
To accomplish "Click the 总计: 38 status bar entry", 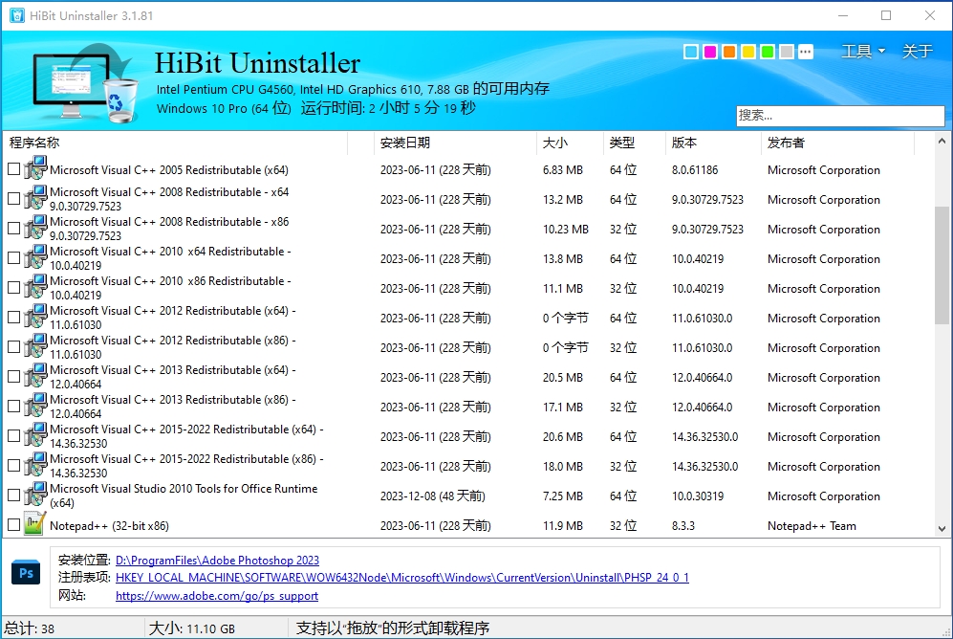I will [x=30, y=628].
